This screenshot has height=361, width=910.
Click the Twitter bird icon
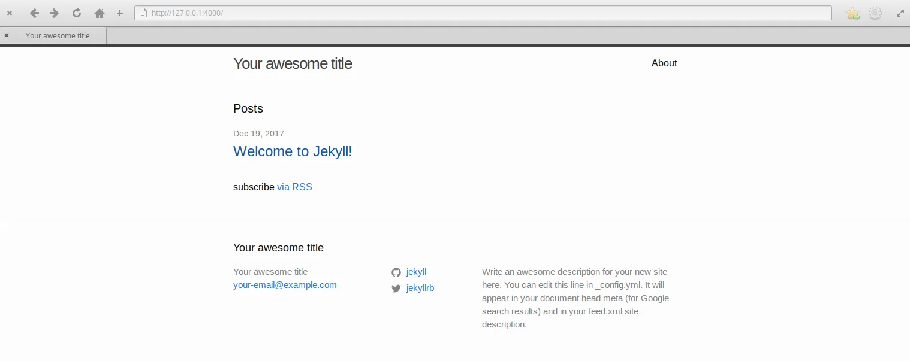(396, 289)
